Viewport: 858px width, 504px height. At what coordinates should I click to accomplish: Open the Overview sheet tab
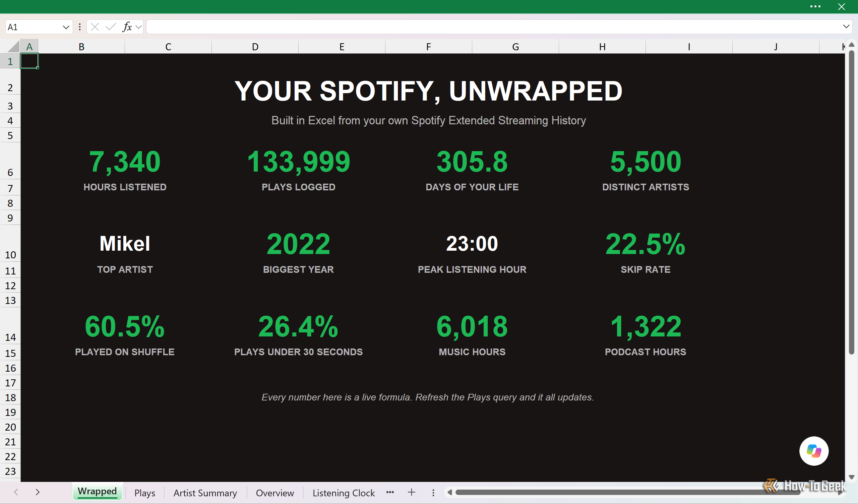[275, 493]
